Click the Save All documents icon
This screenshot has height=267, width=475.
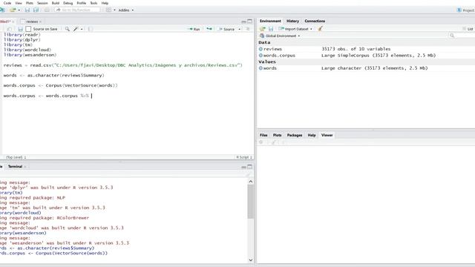click(36, 10)
